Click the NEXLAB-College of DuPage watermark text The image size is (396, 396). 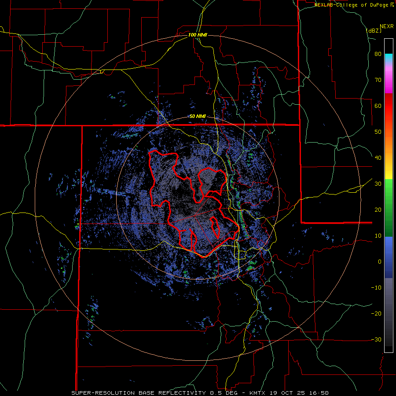[354, 5]
